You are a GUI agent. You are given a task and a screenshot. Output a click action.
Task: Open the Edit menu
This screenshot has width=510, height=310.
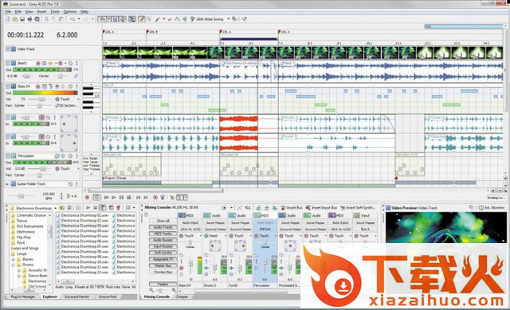coord(18,12)
